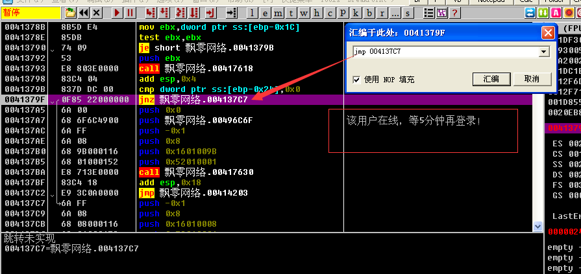Show Run trace via the '...' button

[x=395, y=13]
